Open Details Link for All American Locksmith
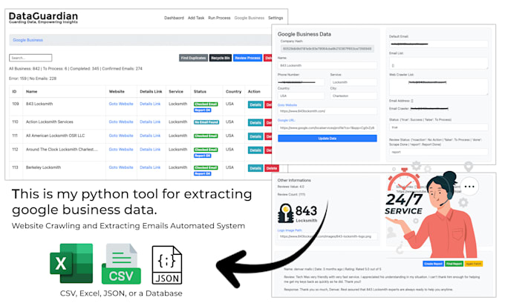Viewport: 505px width, 303px height. pos(150,136)
